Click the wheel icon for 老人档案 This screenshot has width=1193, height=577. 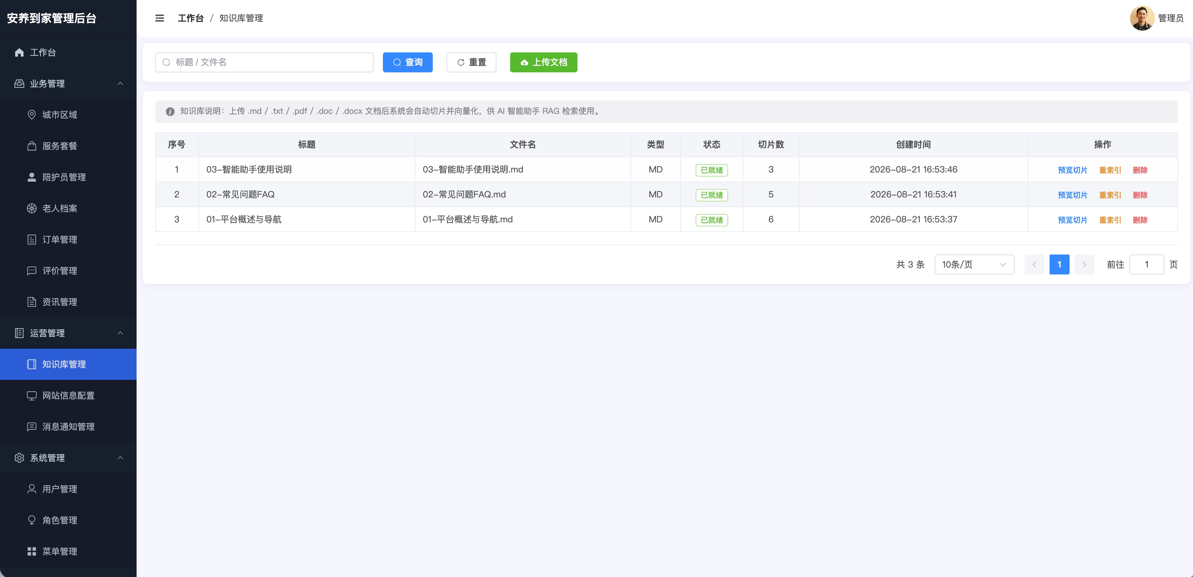[x=31, y=208]
